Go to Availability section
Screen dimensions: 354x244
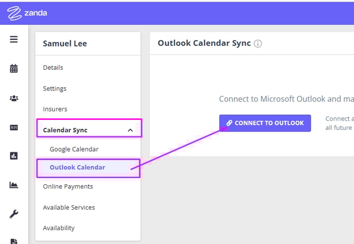pos(59,228)
